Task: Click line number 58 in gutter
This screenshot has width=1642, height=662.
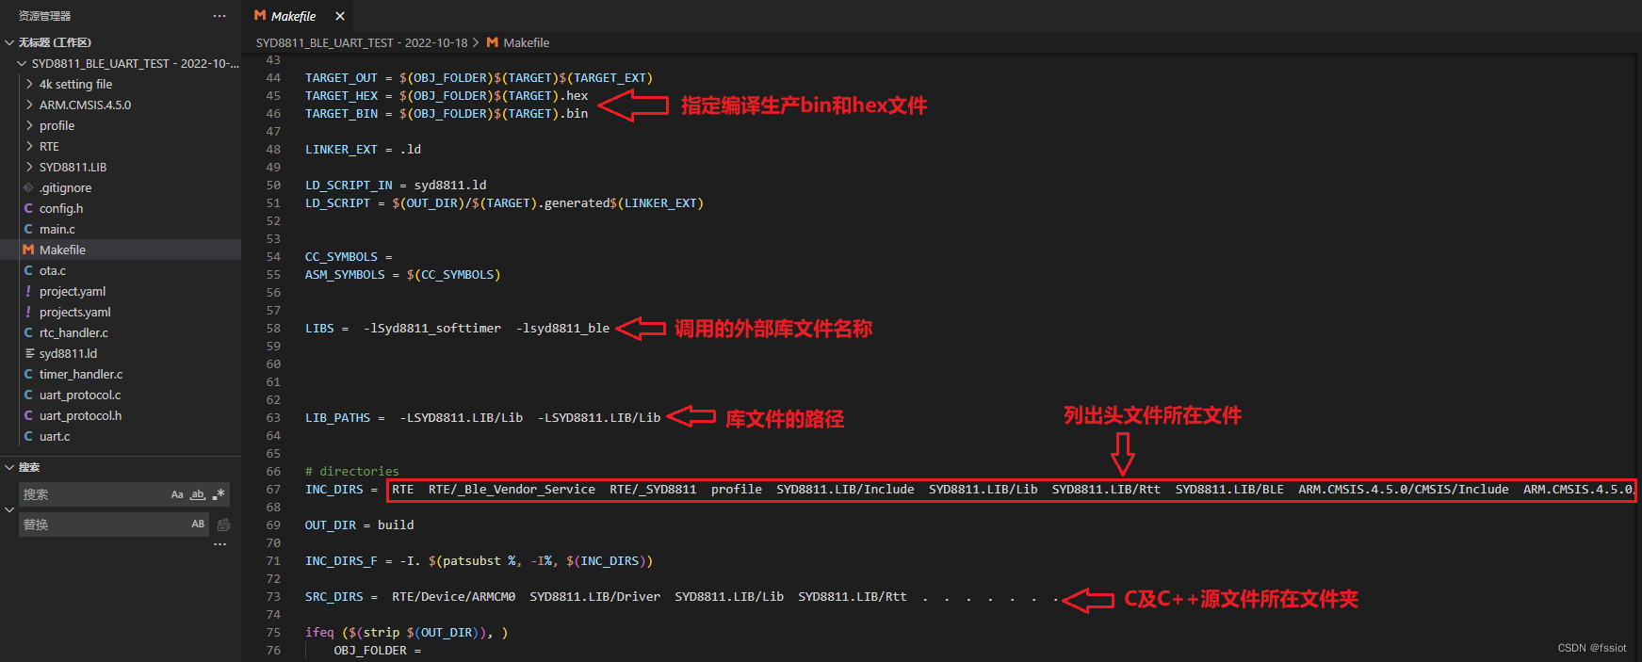Action: (x=273, y=328)
